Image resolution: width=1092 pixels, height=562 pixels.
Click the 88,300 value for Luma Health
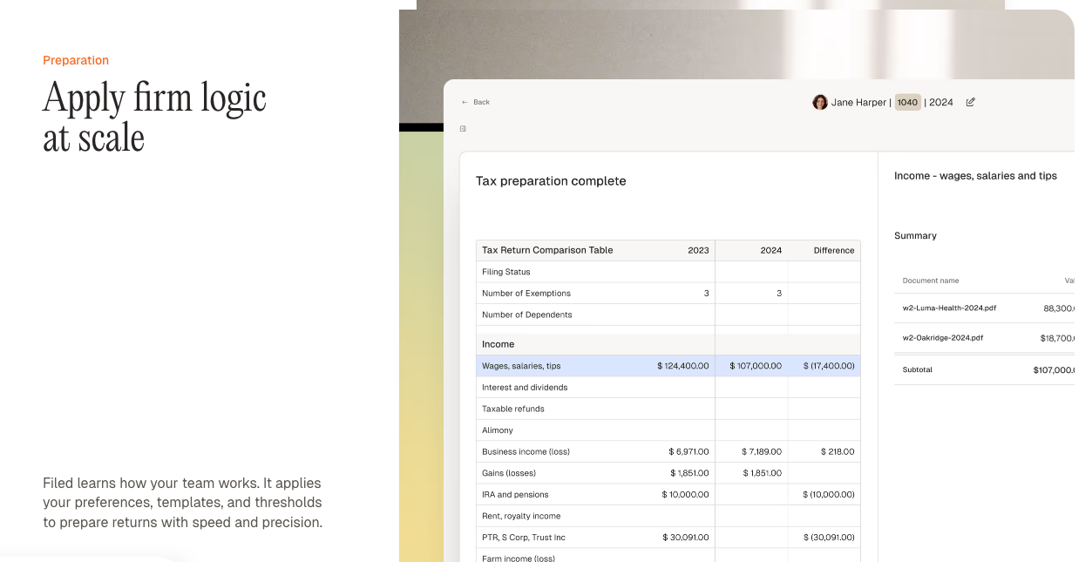1059,308
